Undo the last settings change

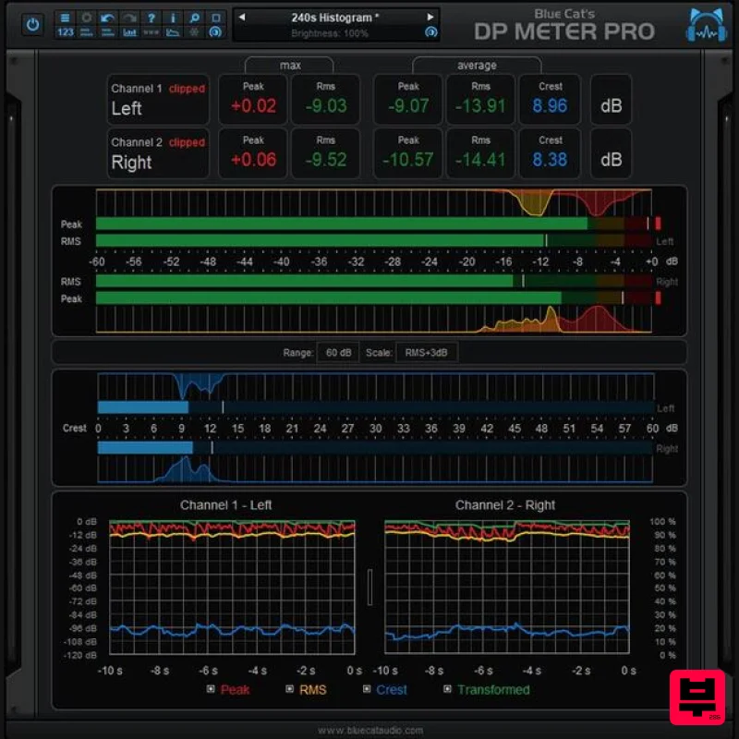point(106,16)
